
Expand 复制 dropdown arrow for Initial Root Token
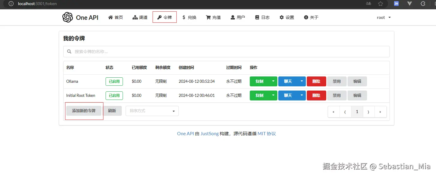[273, 95]
